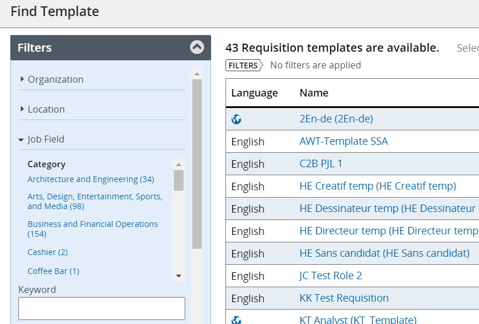Filter by Arts, Design, Entertainment category
479x324 pixels.
(95, 201)
